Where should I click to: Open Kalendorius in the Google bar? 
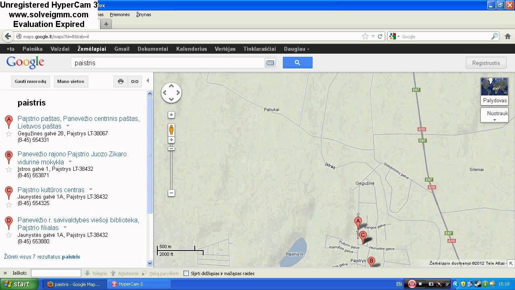[192, 49]
